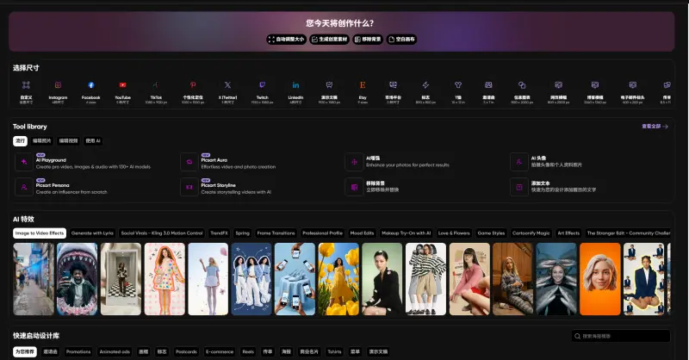Pick the Etsy size preset icon
This screenshot has width=689, height=360.
click(363, 85)
